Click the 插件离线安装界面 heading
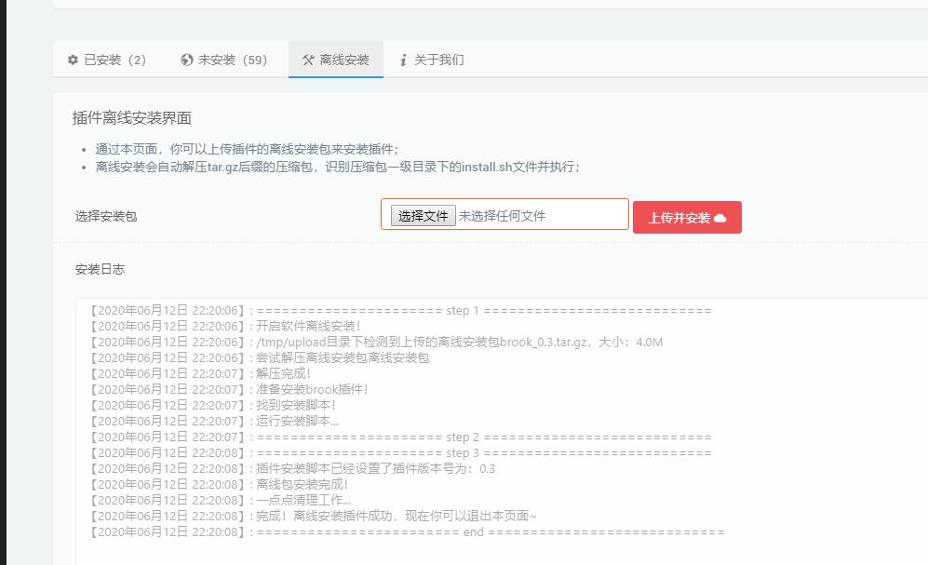The height and width of the screenshot is (565, 928). click(x=132, y=118)
